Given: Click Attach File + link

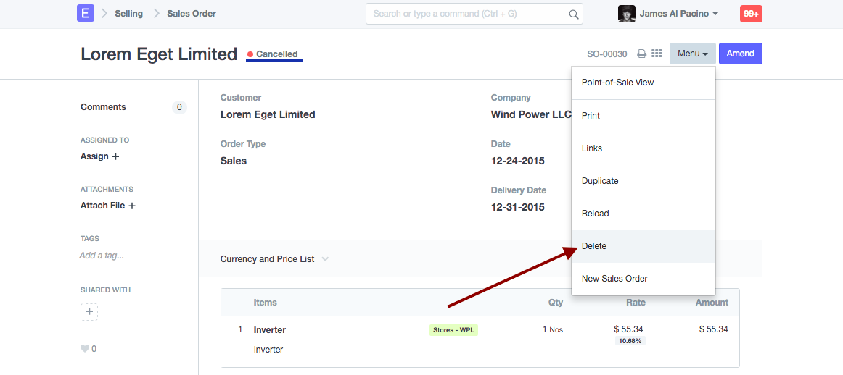Looking at the screenshot, I should [x=108, y=206].
